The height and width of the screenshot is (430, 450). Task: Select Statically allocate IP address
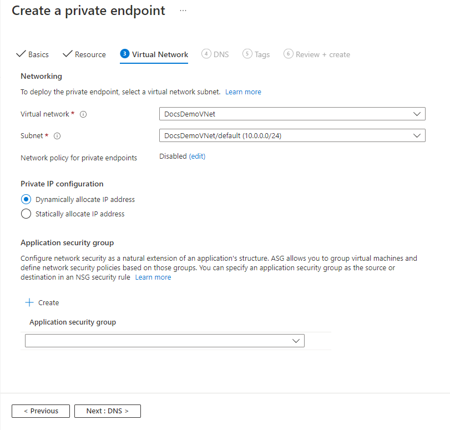[x=26, y=213]
